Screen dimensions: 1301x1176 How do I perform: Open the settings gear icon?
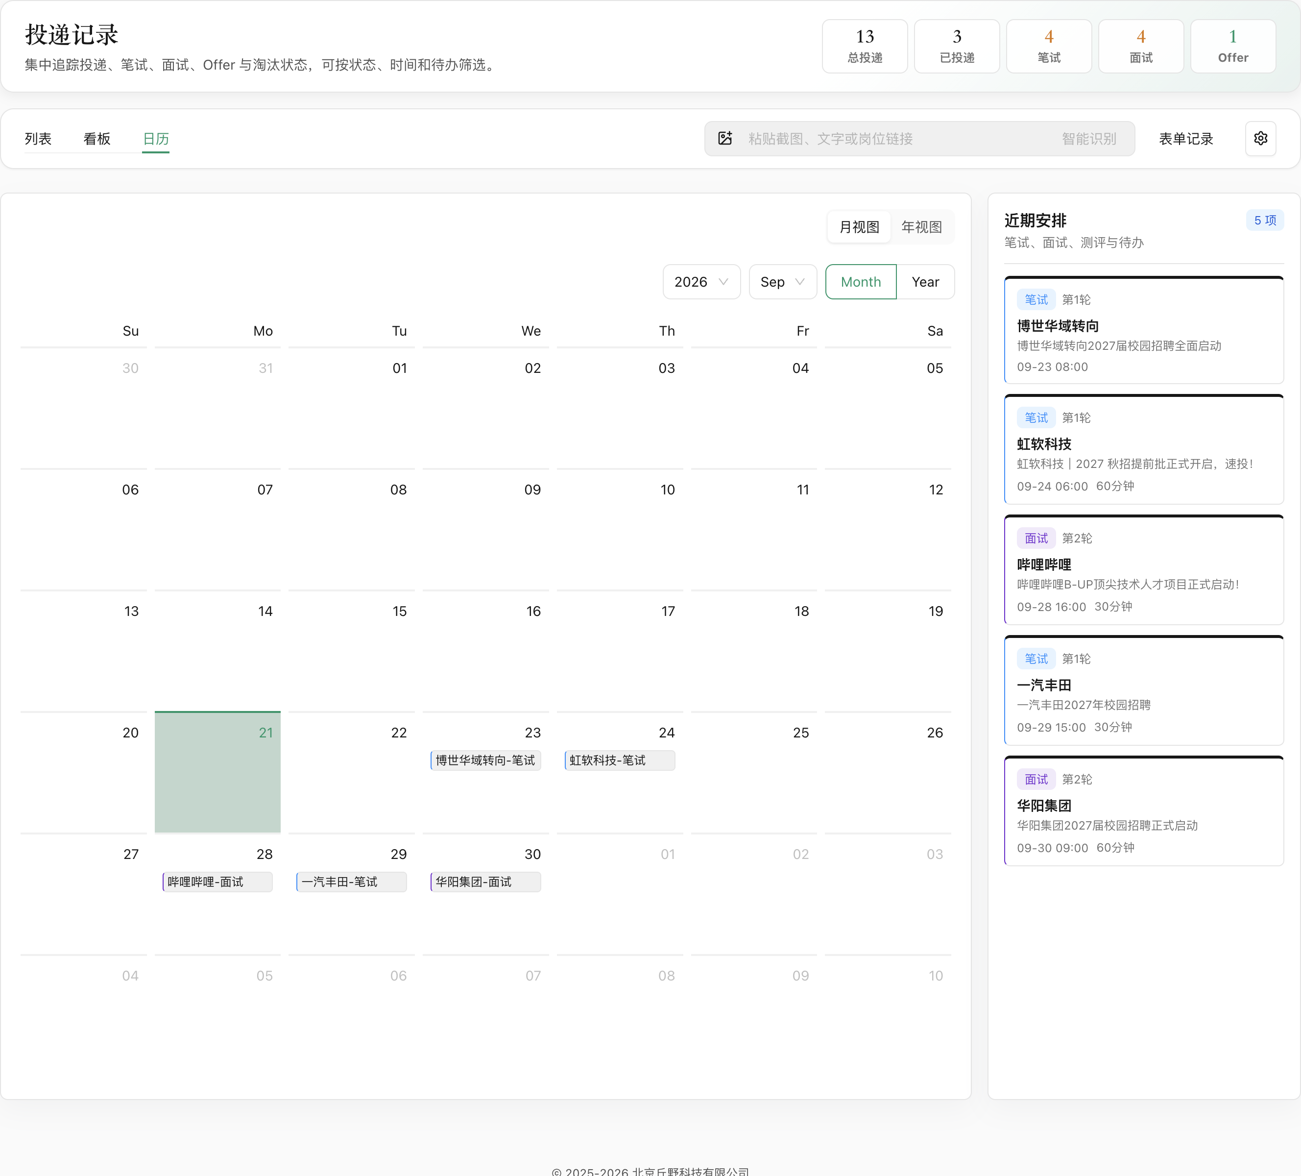coord(1260,138)
